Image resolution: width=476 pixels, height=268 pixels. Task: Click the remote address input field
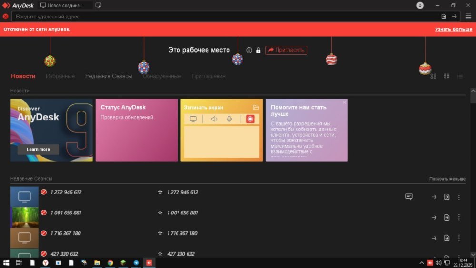click(x=226, y=16)
